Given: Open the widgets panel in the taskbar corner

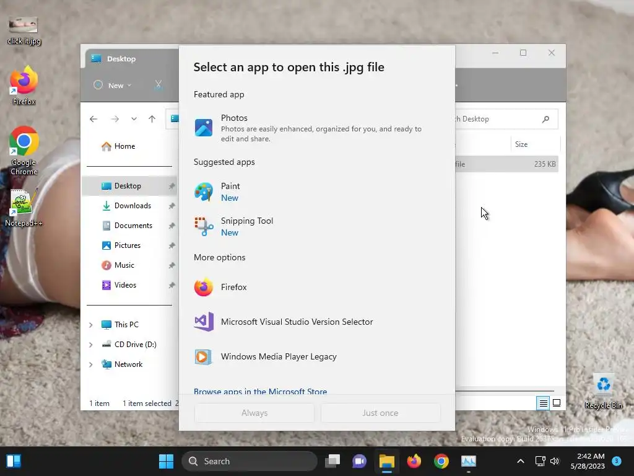Looking at the screenshot, I should click(x=14, y=461).
